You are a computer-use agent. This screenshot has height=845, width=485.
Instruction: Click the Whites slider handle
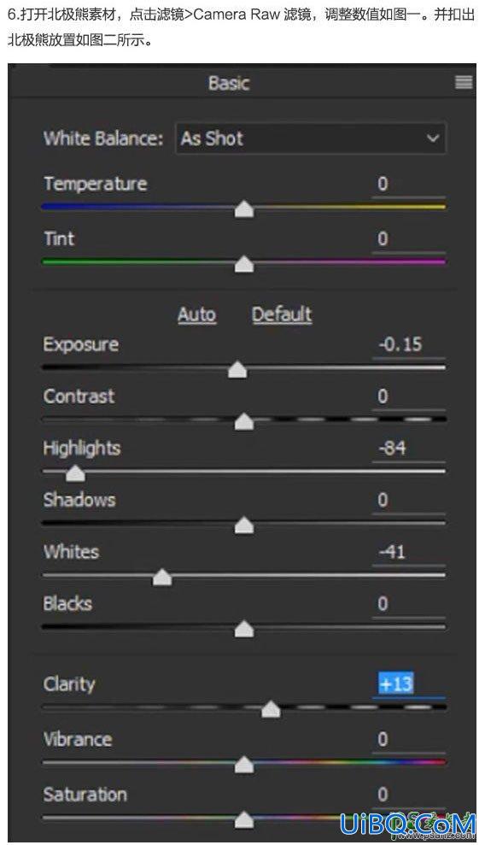162,578
